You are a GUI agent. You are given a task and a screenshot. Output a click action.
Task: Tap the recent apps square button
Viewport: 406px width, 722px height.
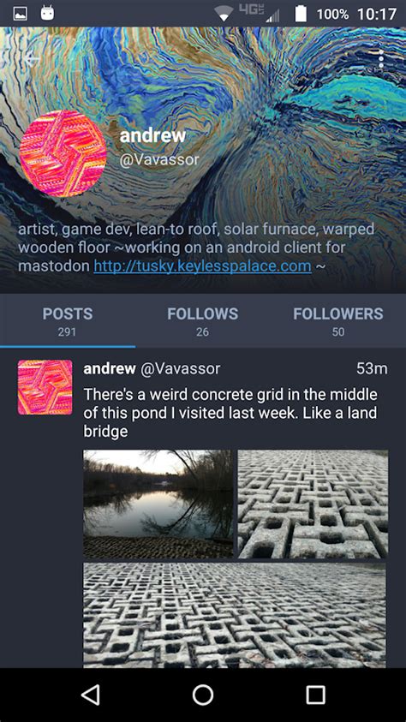(316, 695)
